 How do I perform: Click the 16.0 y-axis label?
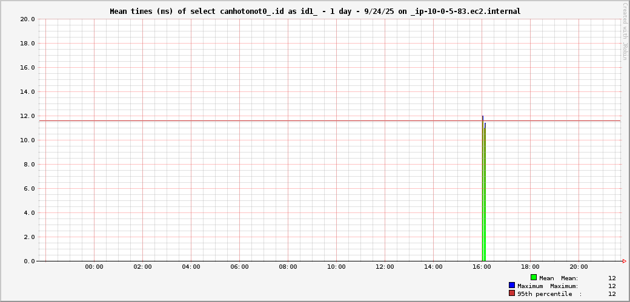click(x=27, y=67)
